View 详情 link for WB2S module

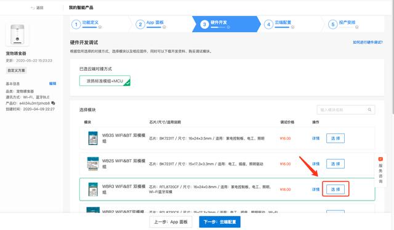tap(316, 164)
